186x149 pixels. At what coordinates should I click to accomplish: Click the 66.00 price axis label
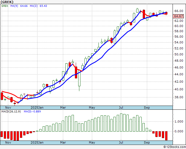pyautogui.click(x=179, y=11)
